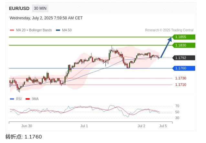Image resolution: width=206 pixels, height=143 pixels.
Task: Click the MA 20 + Bollinger Bands swatch
Action: click(x=12, y=30)
